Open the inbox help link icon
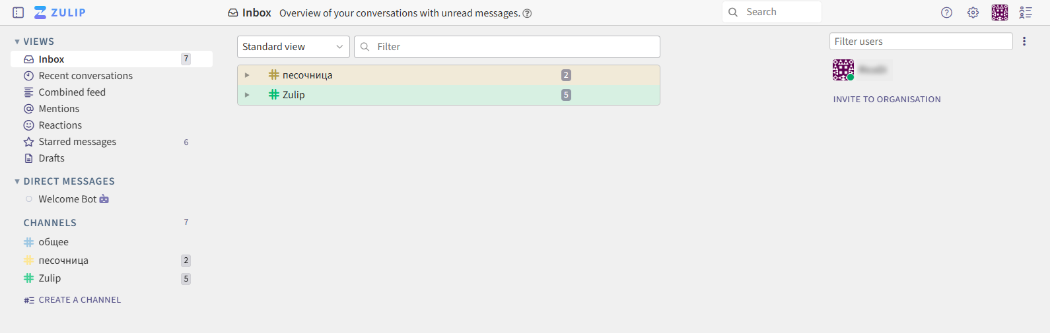The width and height of the screenshot is (1050, 333). click(527, 13)
